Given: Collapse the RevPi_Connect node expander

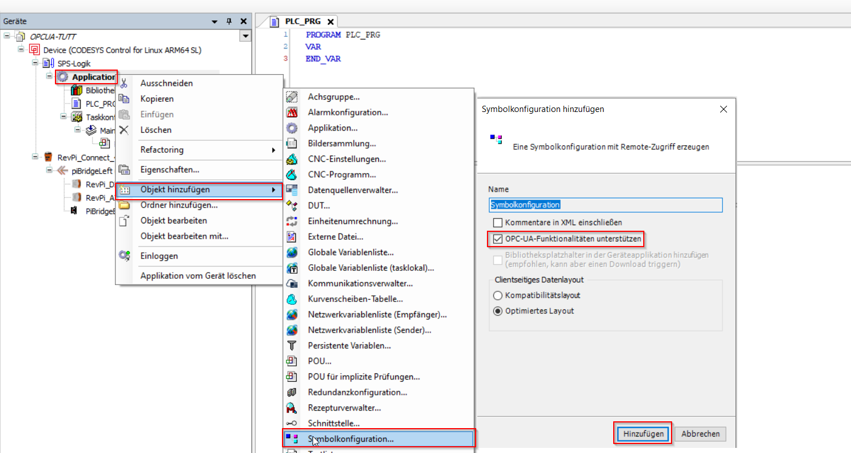Looking at the screenshot, I should pos(35,157).
